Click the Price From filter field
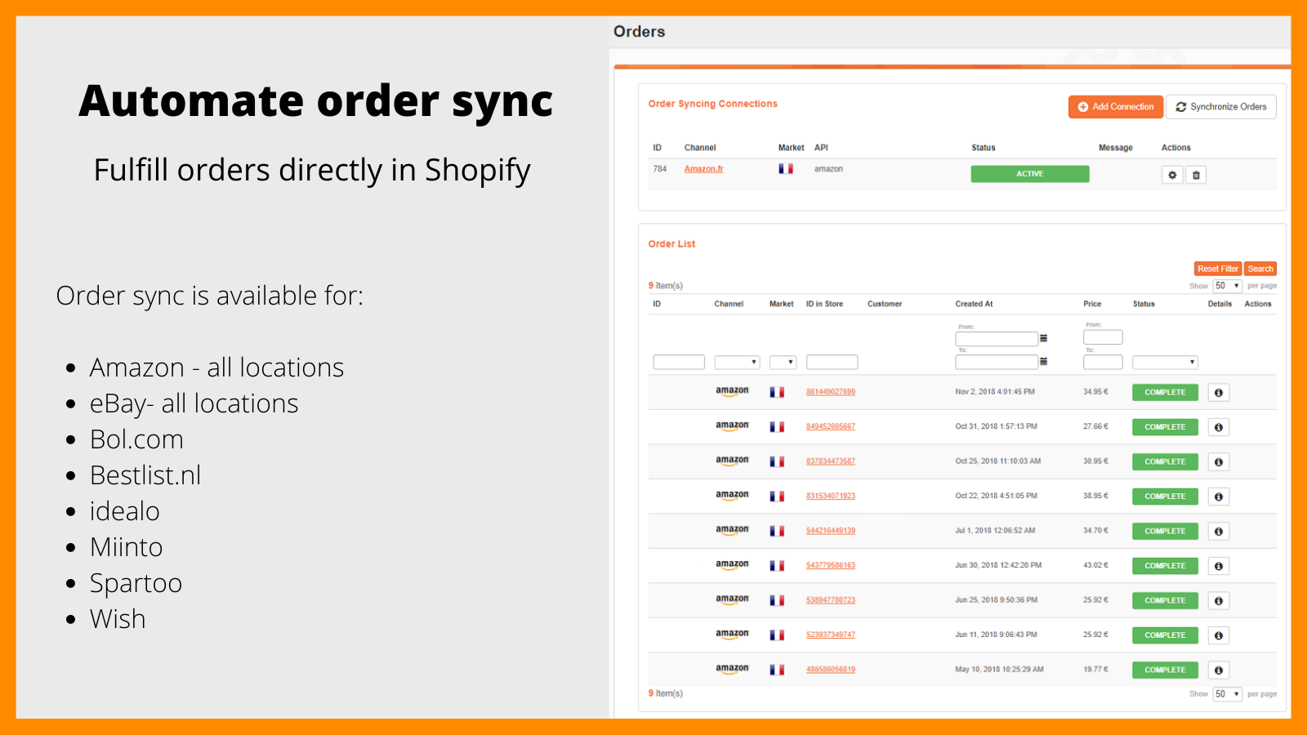1307x735 pixels. pos(1103,337)
